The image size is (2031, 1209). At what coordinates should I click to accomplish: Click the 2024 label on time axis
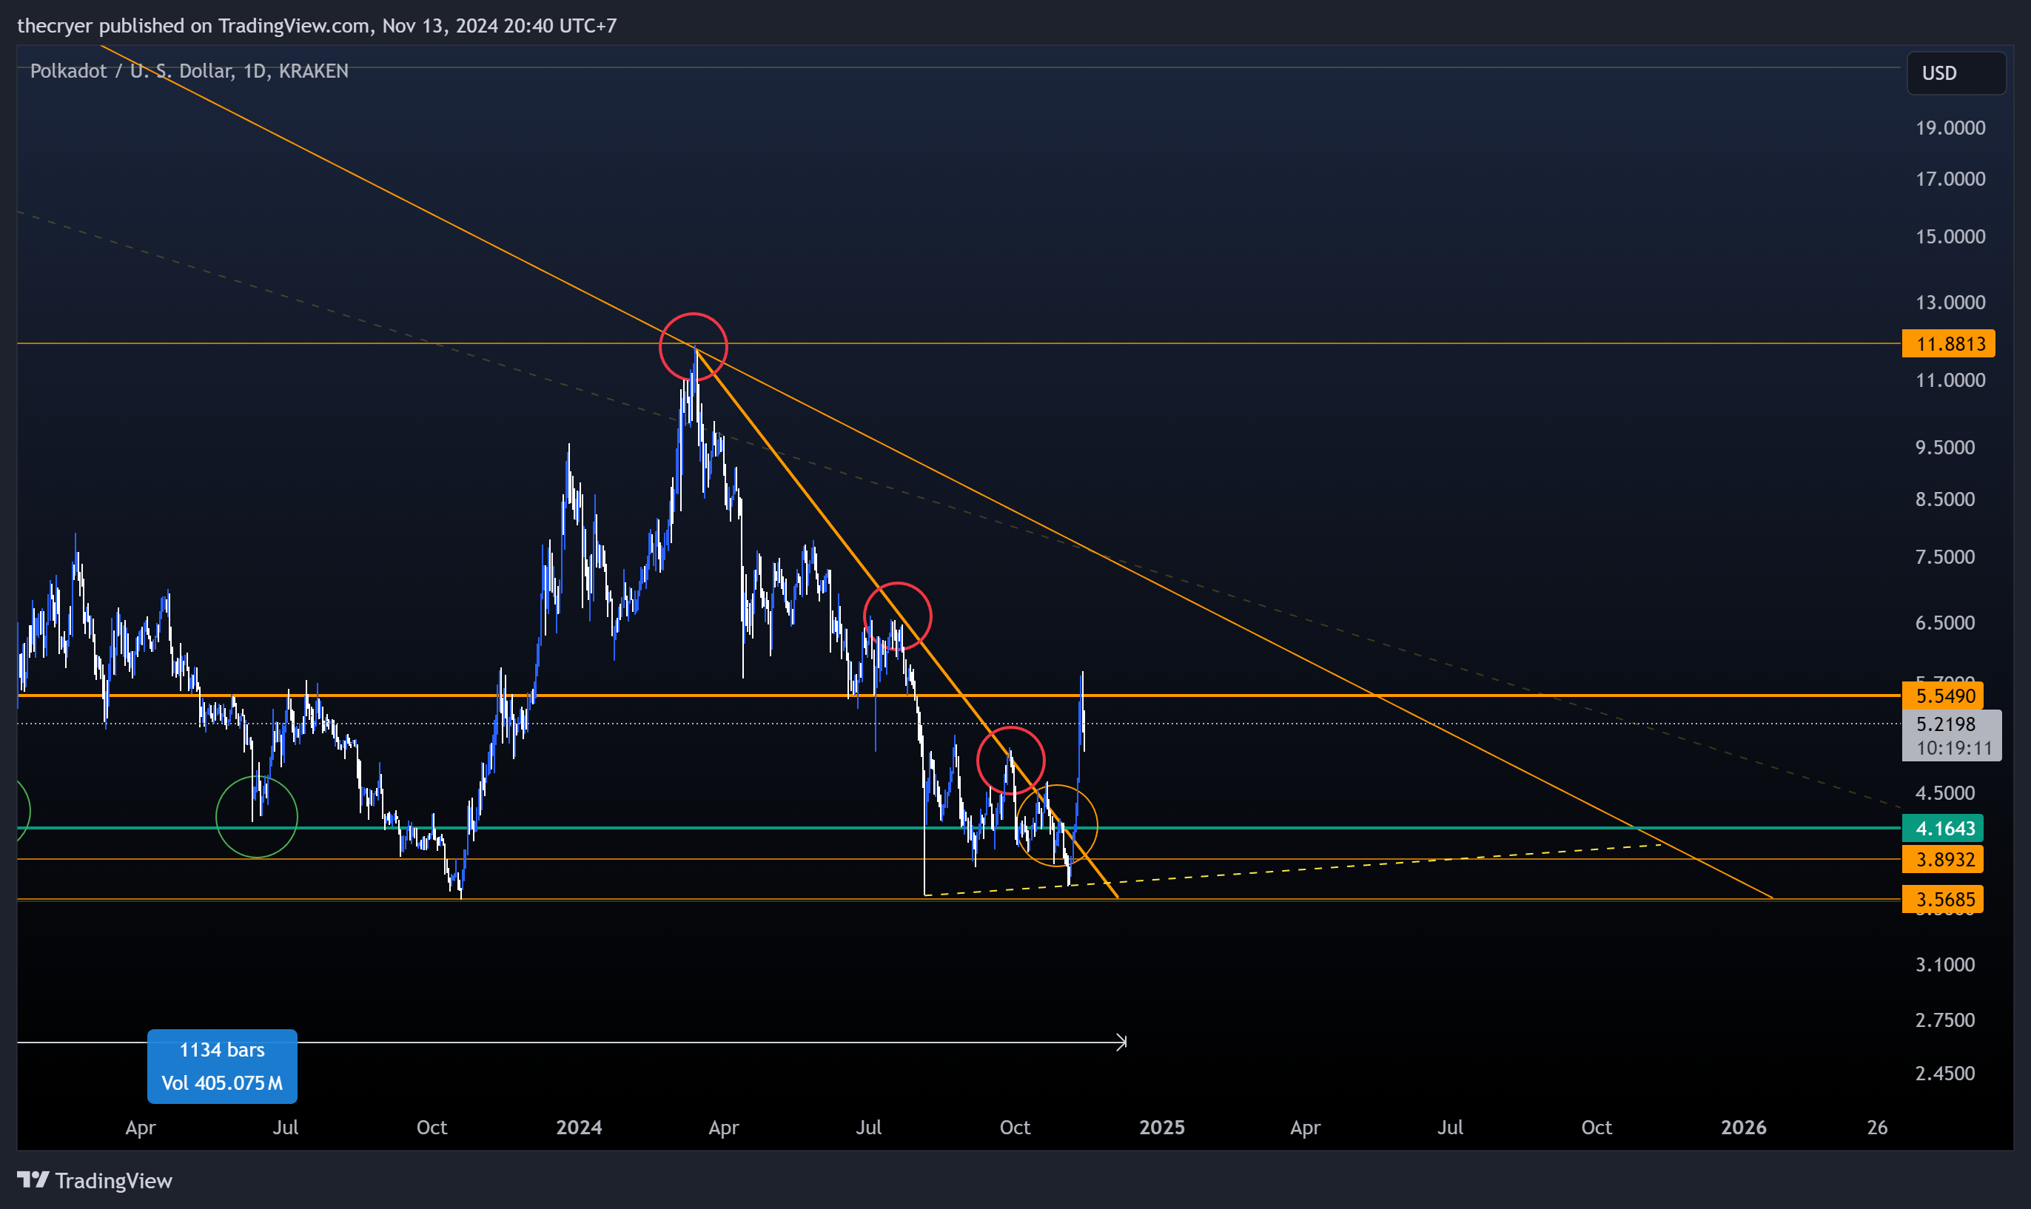click(579, 1128)
